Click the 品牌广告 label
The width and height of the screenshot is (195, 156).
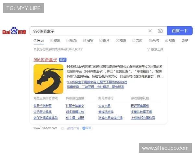point(73,128)
